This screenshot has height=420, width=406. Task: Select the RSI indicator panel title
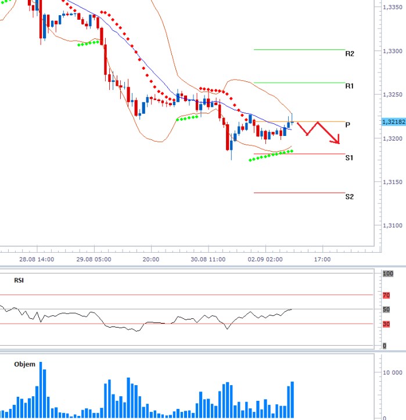(19, 281)
